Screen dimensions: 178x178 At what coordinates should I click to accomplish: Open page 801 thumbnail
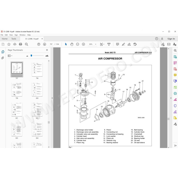tap(17, 109)
